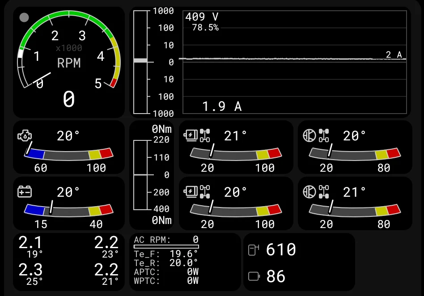Click the 400 tick on torque scale
Image resolution: width=424 pixels, height=296 pixels.
point(161,209)
